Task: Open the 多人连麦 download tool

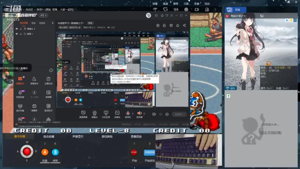Action: point(34,94)
